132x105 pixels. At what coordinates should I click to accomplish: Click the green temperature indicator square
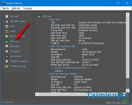75,92
